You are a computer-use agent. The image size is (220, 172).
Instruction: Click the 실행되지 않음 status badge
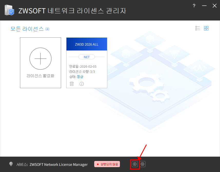pyautogui.click(x=107, y=164)
